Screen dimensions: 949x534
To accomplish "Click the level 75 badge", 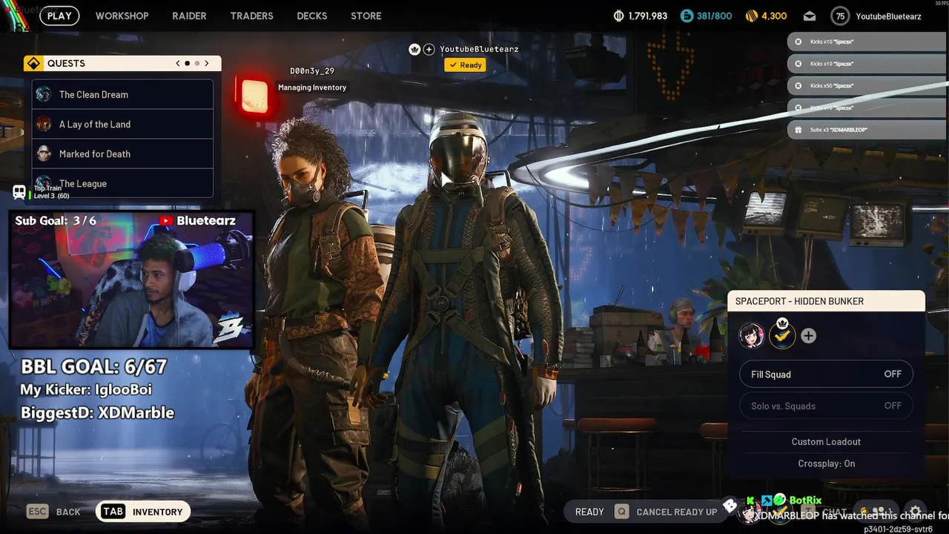I will pos(839,16).
